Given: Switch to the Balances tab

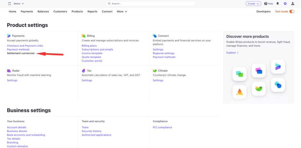Looking at the screenshot, I should pos(43,11).
